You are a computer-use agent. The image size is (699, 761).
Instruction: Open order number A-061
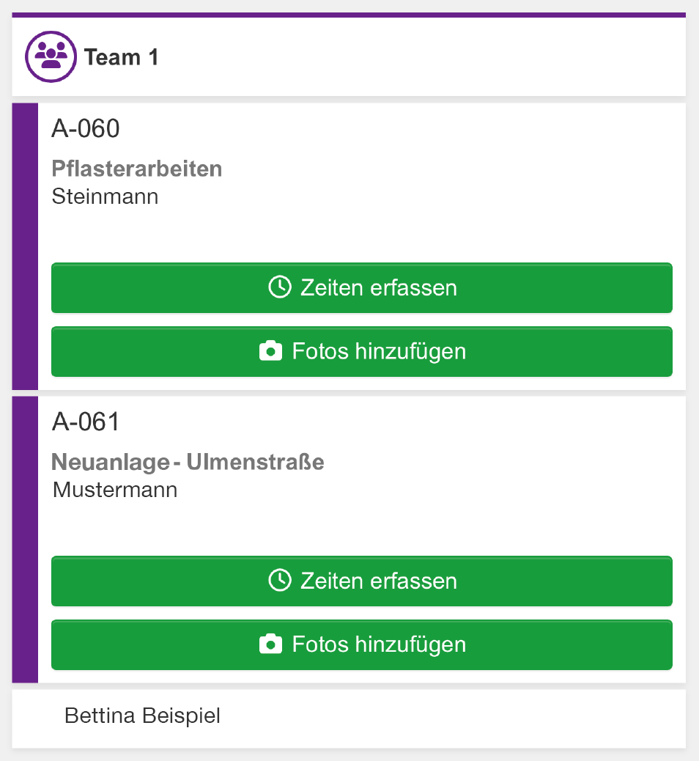coord(86,422)
